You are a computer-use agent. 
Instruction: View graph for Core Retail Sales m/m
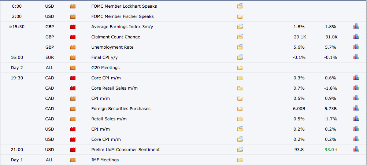click(x=356, y=88)
